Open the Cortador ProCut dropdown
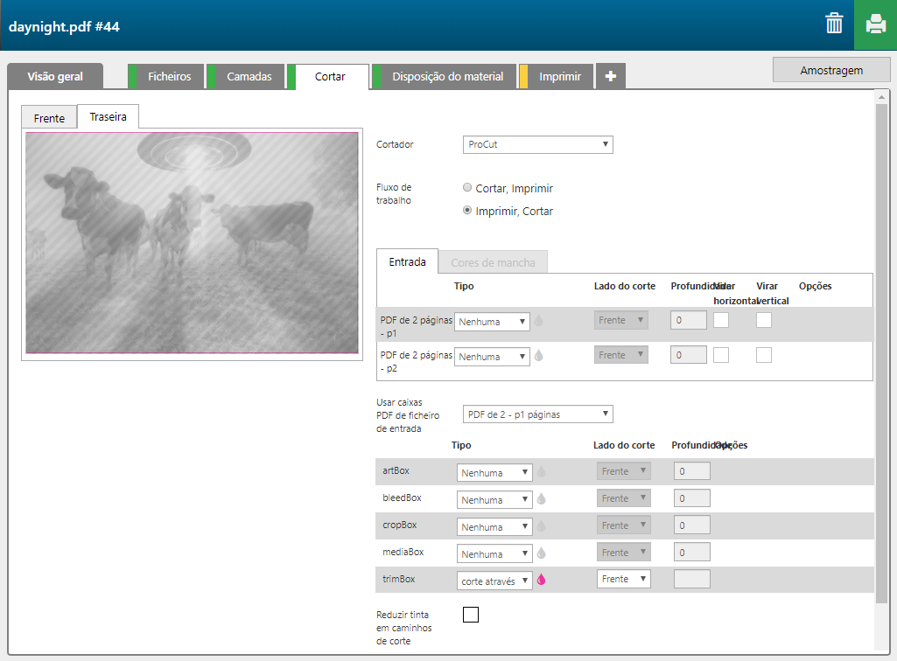Screen dimensions: 897x661 pos(537,144)
